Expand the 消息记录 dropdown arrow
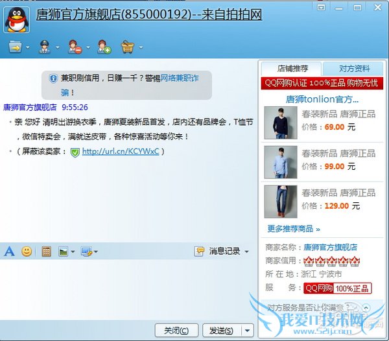 click(246, 252)
